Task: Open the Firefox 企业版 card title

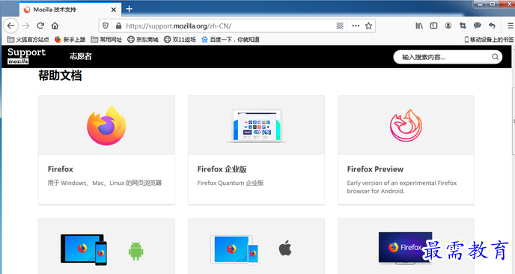Action: pos(222,169)
